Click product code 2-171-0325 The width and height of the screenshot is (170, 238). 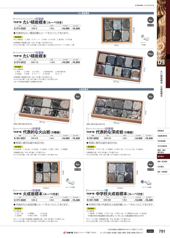pyautogui.click(x=20, y=28)
